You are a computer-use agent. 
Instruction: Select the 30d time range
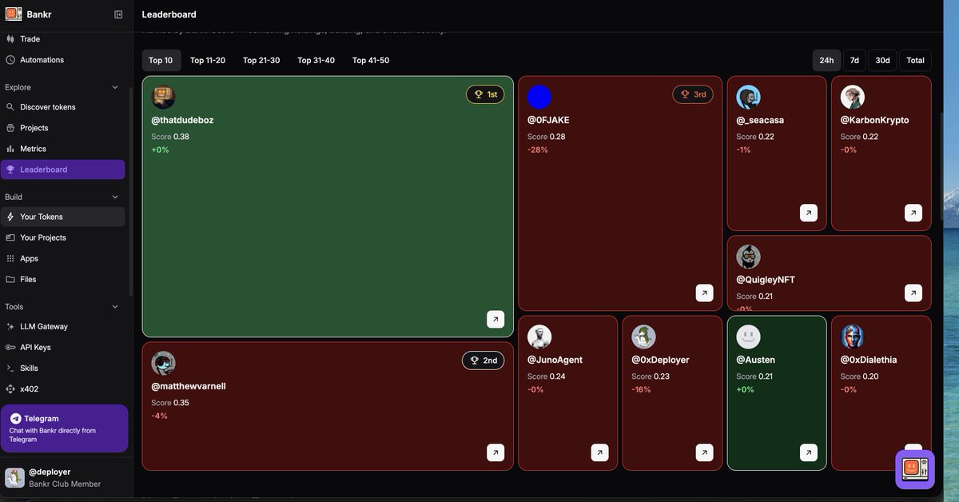(882, 60)
